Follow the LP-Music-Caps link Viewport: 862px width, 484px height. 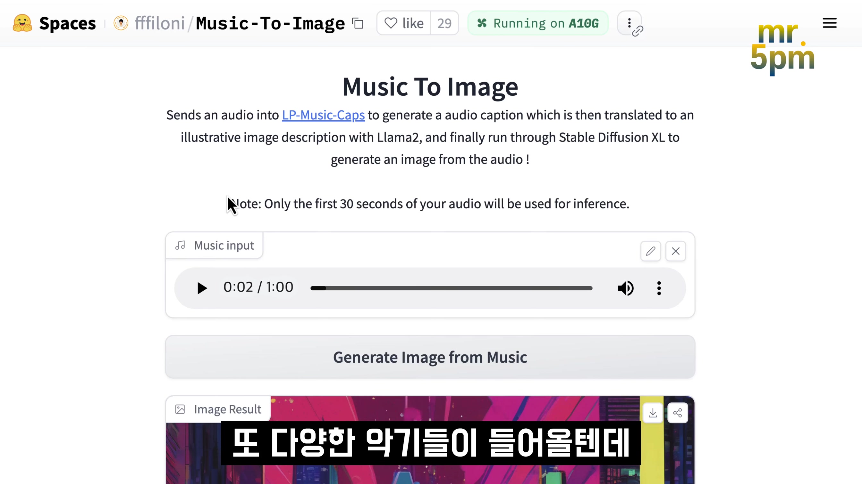[323, 115]
